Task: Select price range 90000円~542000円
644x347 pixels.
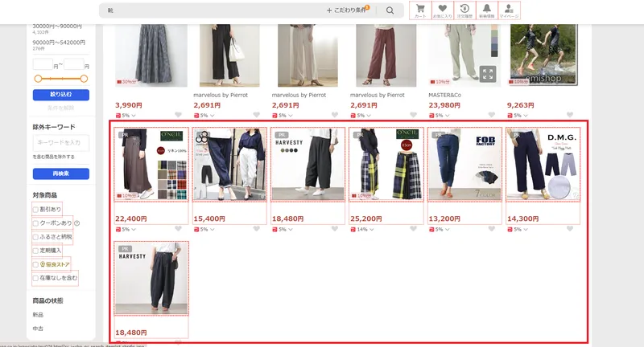Action: 59,43
